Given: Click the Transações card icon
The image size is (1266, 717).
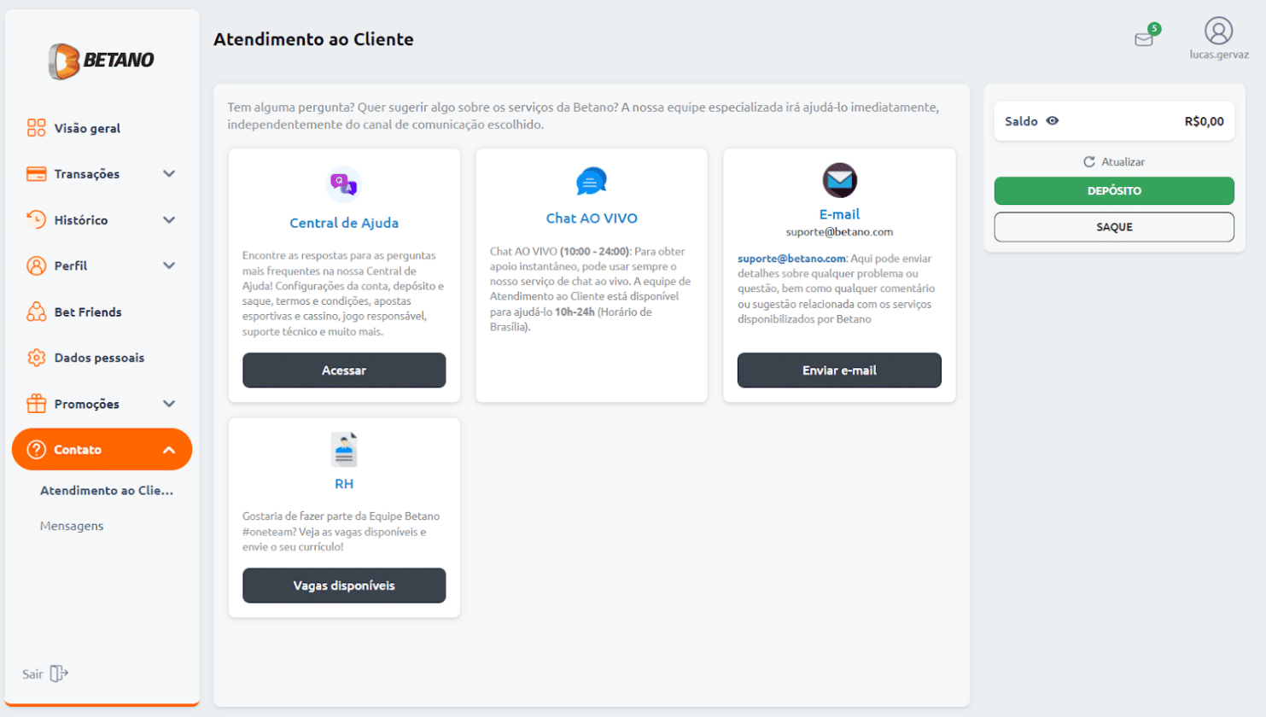Looking at the screenshot, I should click(x=36, y=174).
